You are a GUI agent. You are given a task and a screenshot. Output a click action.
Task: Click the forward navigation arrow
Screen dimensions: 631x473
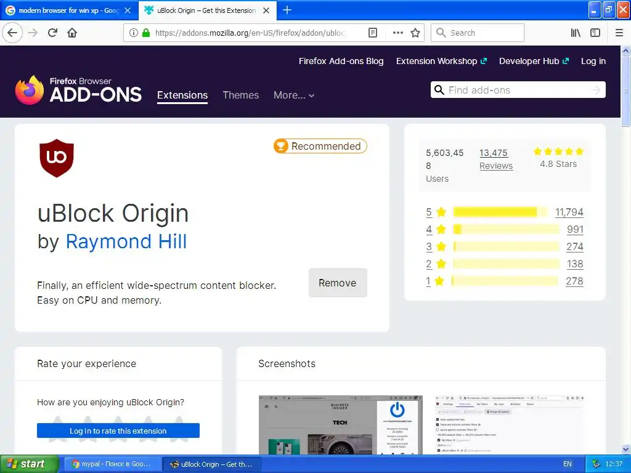pyautogui.click(x=33, y=33)
